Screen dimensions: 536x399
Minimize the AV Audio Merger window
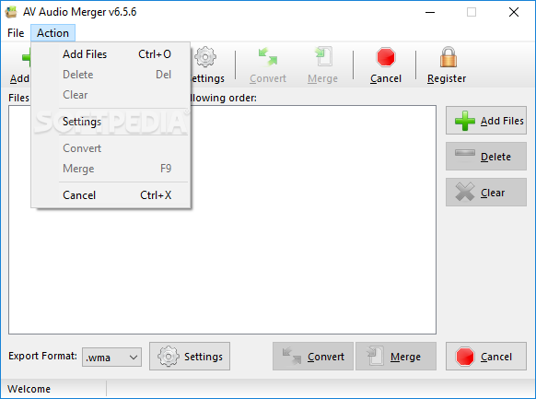coord(430,12)
